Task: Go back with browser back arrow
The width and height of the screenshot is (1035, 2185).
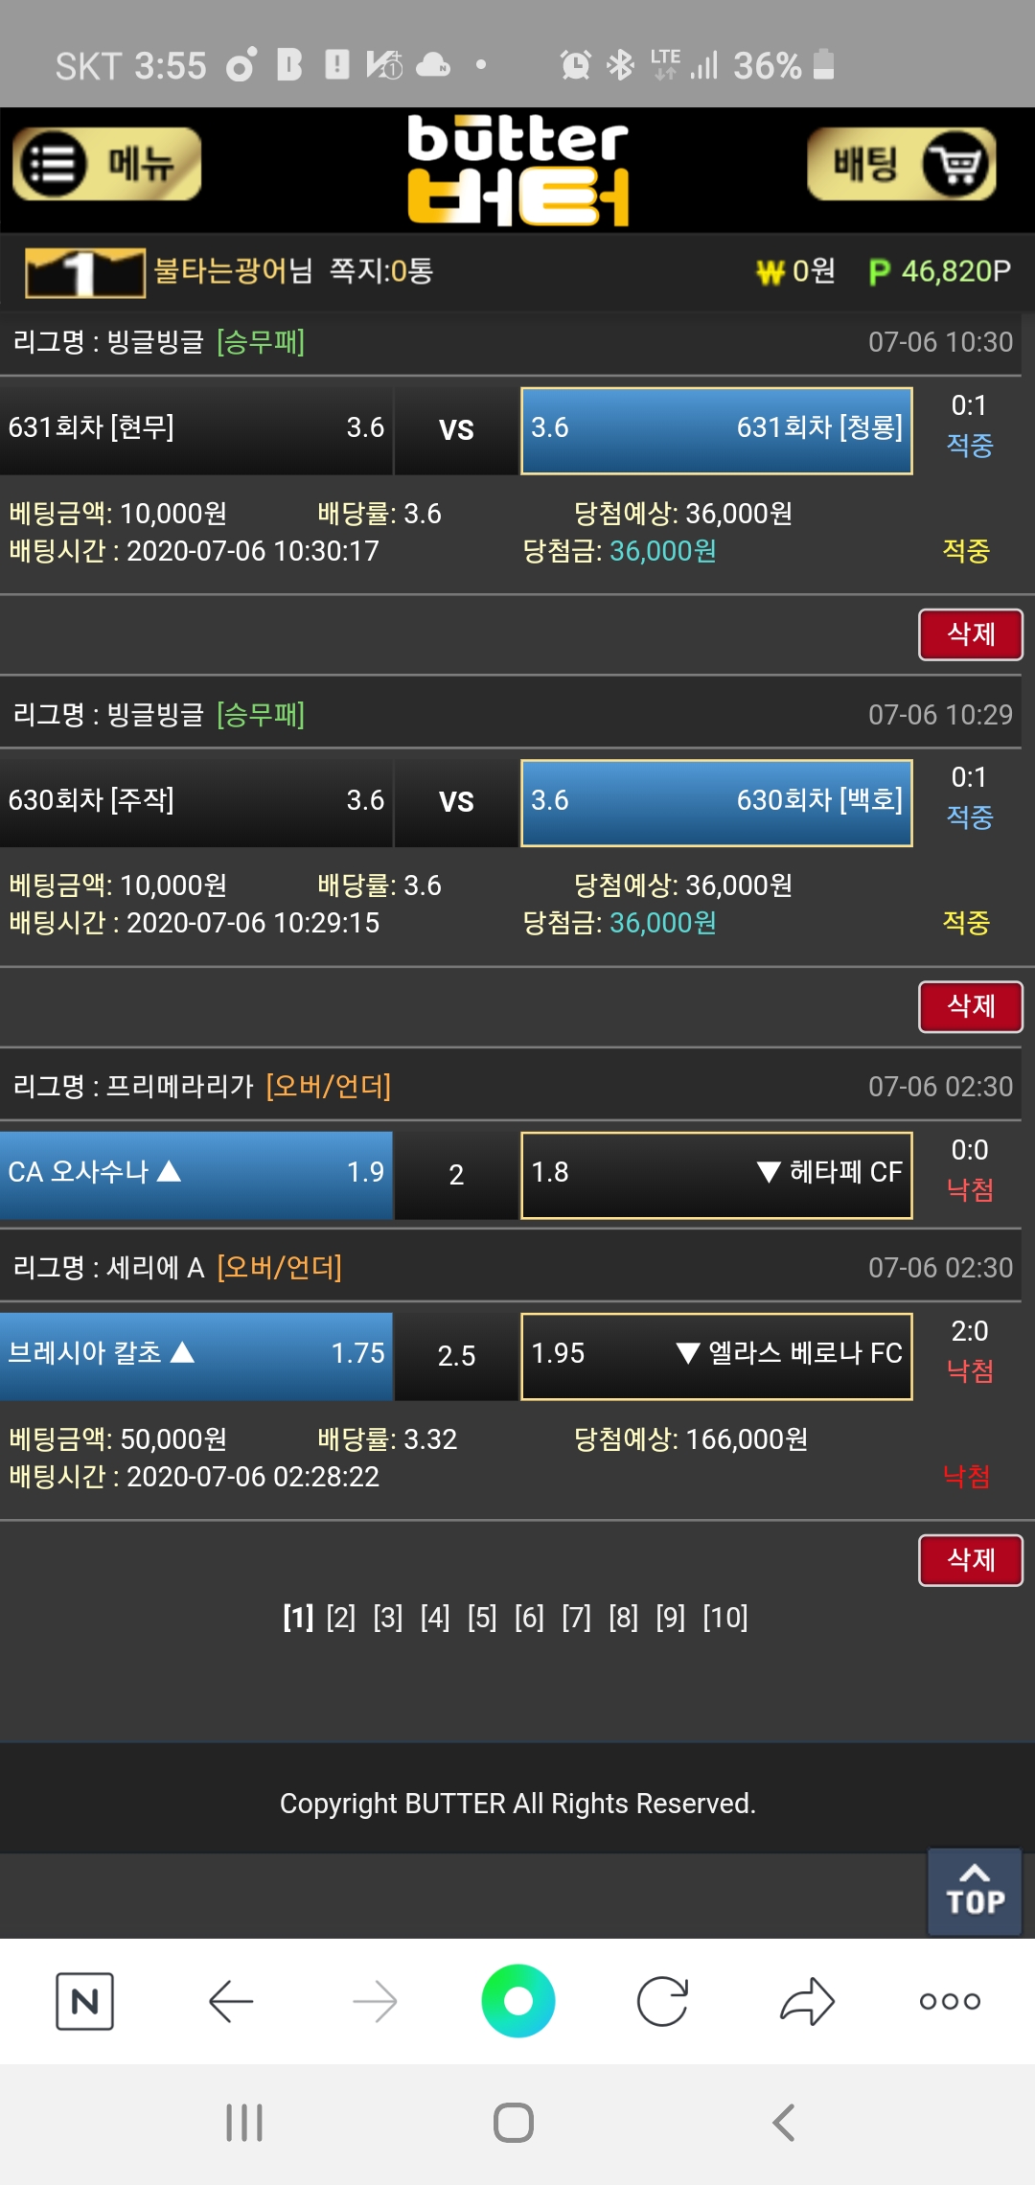Action: point(230,2001)
